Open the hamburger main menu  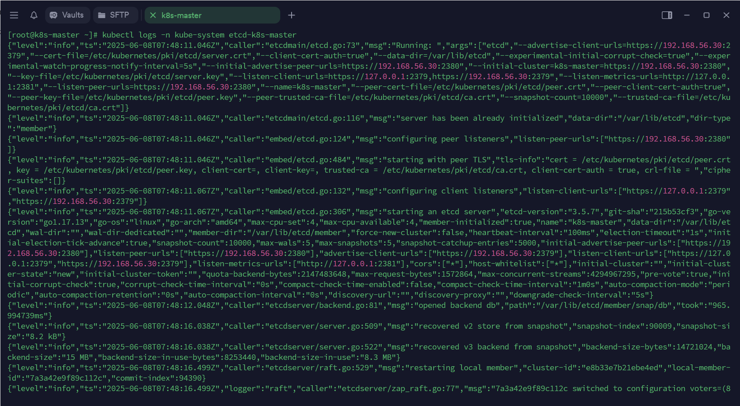click(14, 15)
